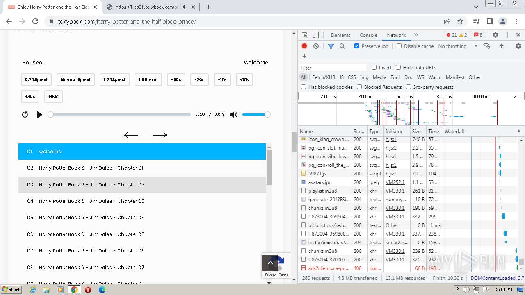Image resolution: width=525 pixels, height=295 pixels.
Task: Switch to the Console tab
Action: [368, 35]
